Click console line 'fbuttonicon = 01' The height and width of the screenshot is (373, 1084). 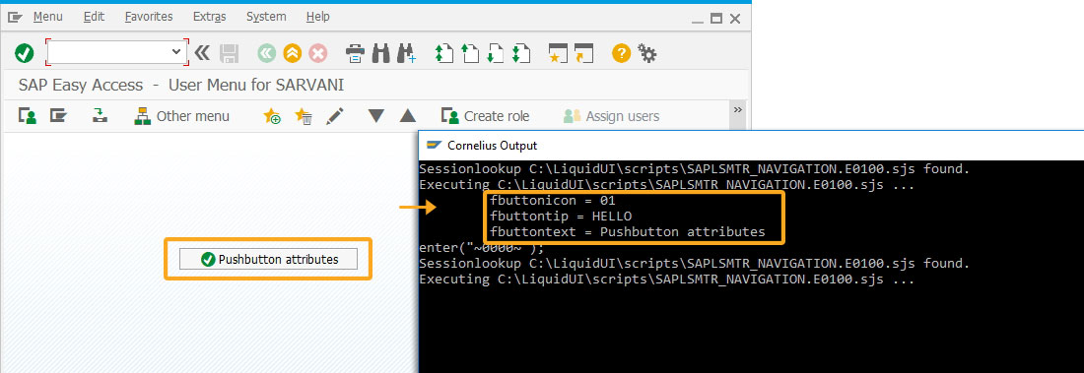tap(553, 201)
